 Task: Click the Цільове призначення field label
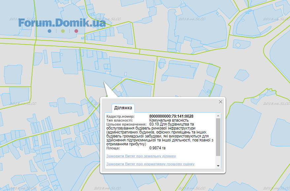126,124
